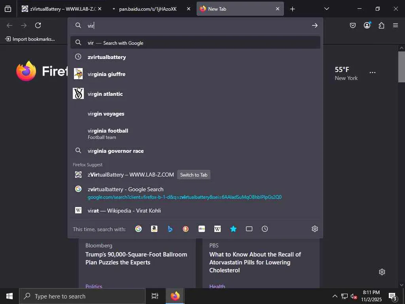405x304 pixels.
Task: Select zvirtualbattery history suggestion
Action: point(195,57)
